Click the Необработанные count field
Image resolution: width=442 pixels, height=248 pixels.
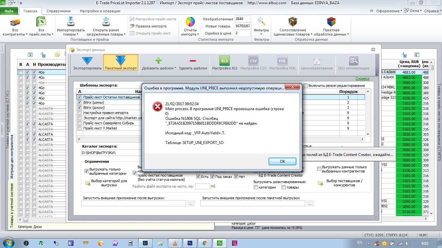(242, 19)
